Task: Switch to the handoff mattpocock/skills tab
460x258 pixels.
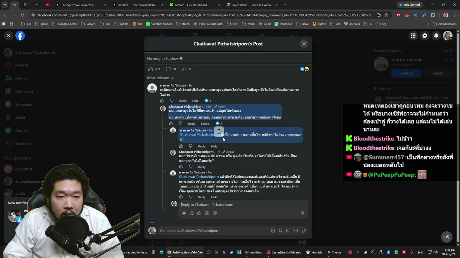Action: click(138, 5)
